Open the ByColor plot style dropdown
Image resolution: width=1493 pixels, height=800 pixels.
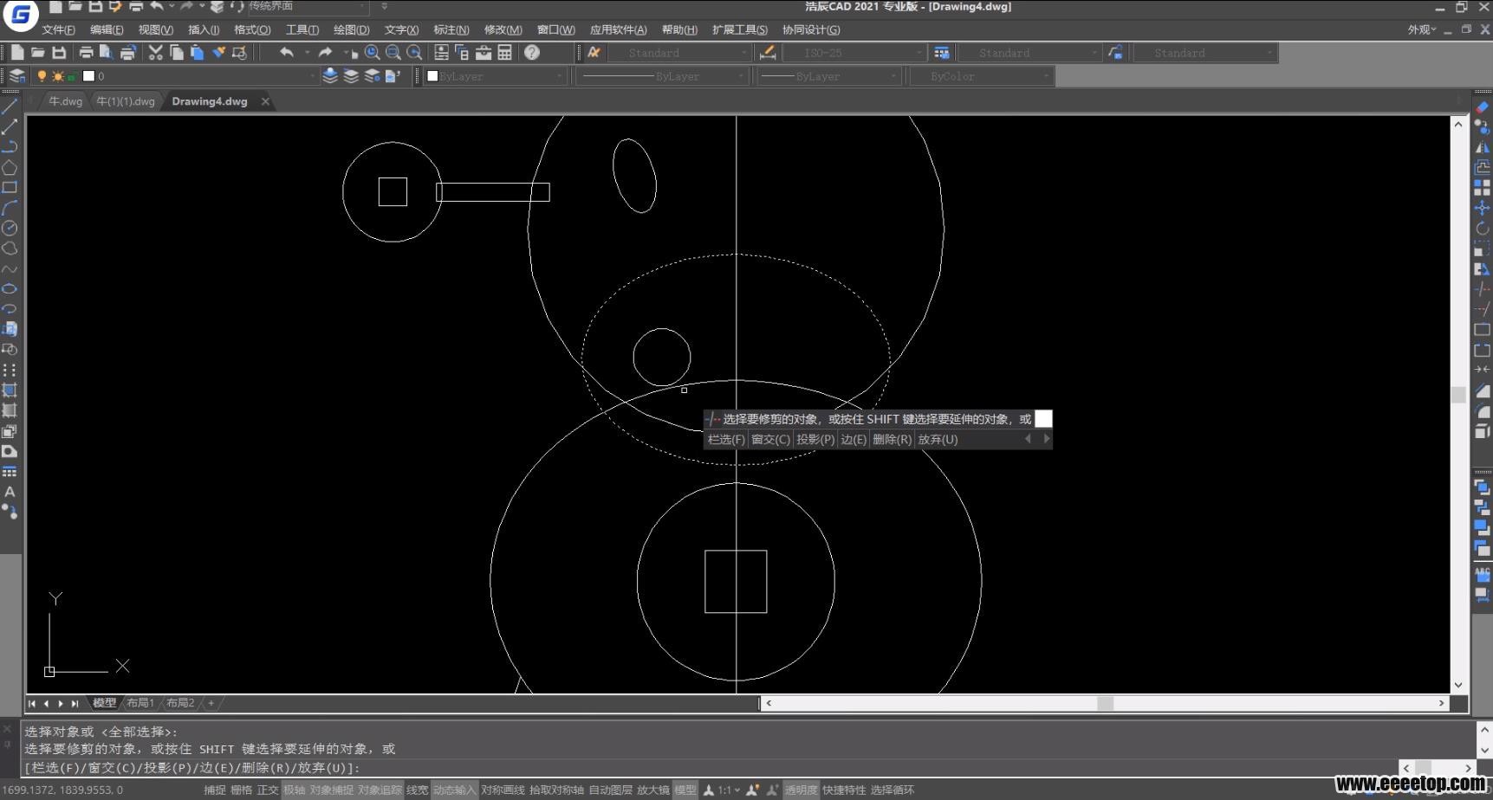pyautogui.click(x=981, y=76)
